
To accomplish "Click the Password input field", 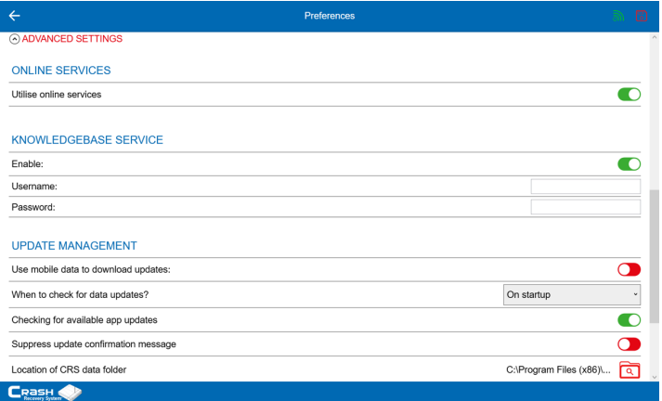I will (x=585, y=207).
